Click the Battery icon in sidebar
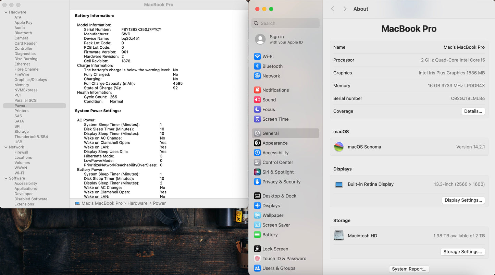The width and height of the screenshot is (495, 275). pos(257,235)
